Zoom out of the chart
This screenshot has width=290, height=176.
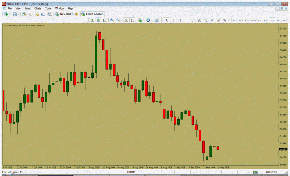118,20
